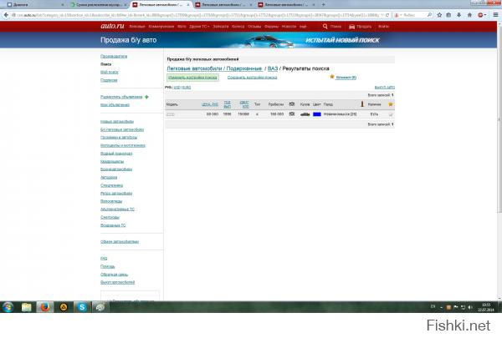Toggle favorite star on the listing row
This screenshot has height=338, width=502.
tap(390, 114)
